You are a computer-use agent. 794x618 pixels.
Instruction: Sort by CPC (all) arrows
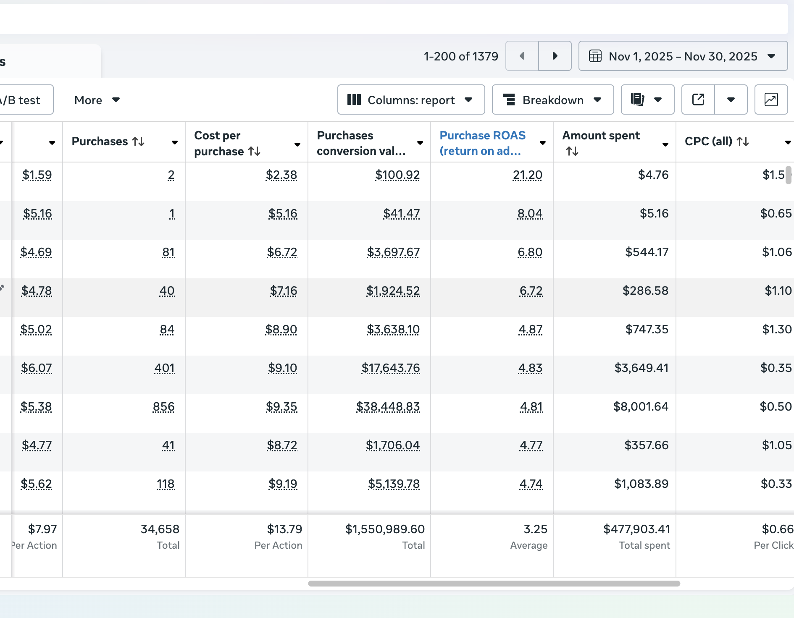743,141
